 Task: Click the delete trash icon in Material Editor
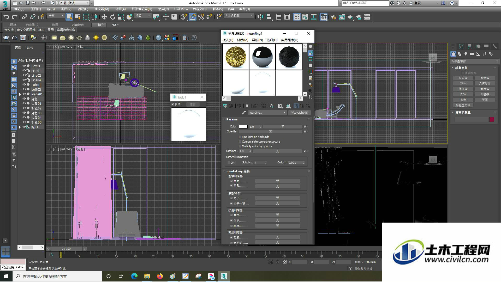tap(247, 106)
